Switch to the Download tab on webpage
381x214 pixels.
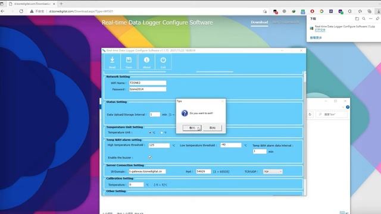point(260,23)
